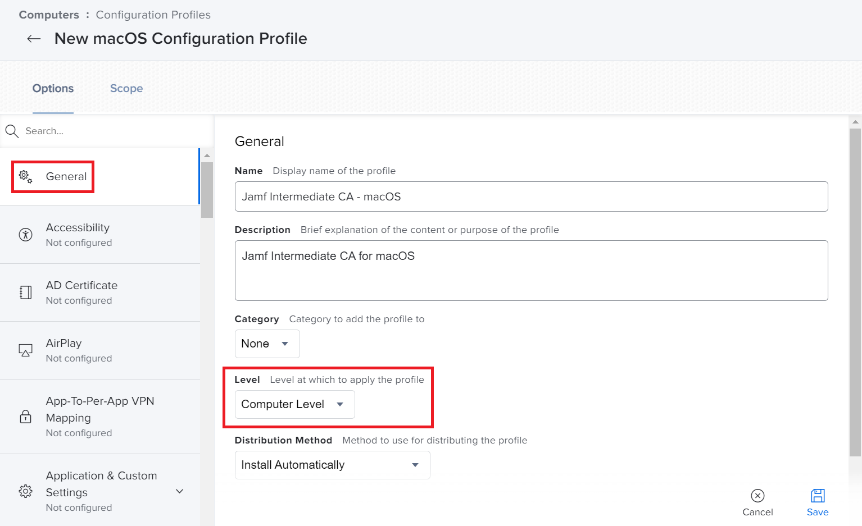The height and width of the screenshot is (526, 862).
Task: Click 'Category to add the profile to' hint
Action: click(357, 319)
